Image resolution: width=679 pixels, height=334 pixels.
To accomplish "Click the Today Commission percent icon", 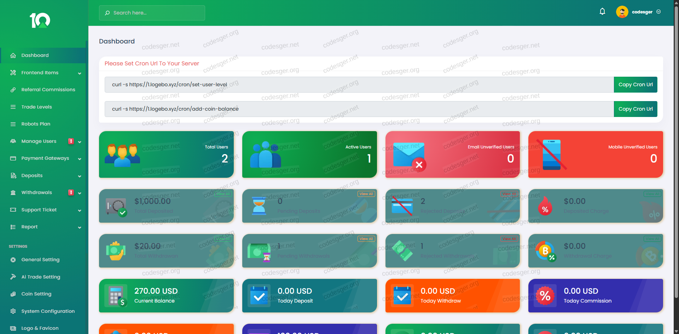I will click(x=545, y=296).
